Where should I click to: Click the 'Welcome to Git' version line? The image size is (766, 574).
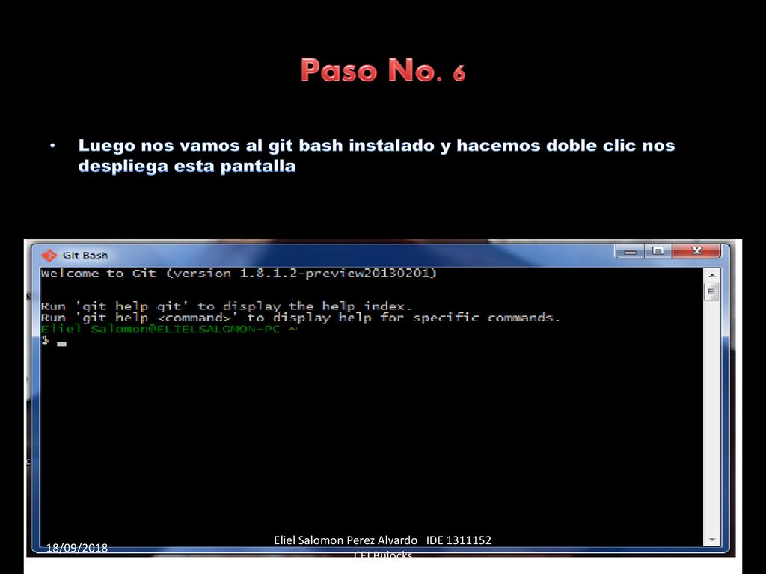(x=239, y=274)
